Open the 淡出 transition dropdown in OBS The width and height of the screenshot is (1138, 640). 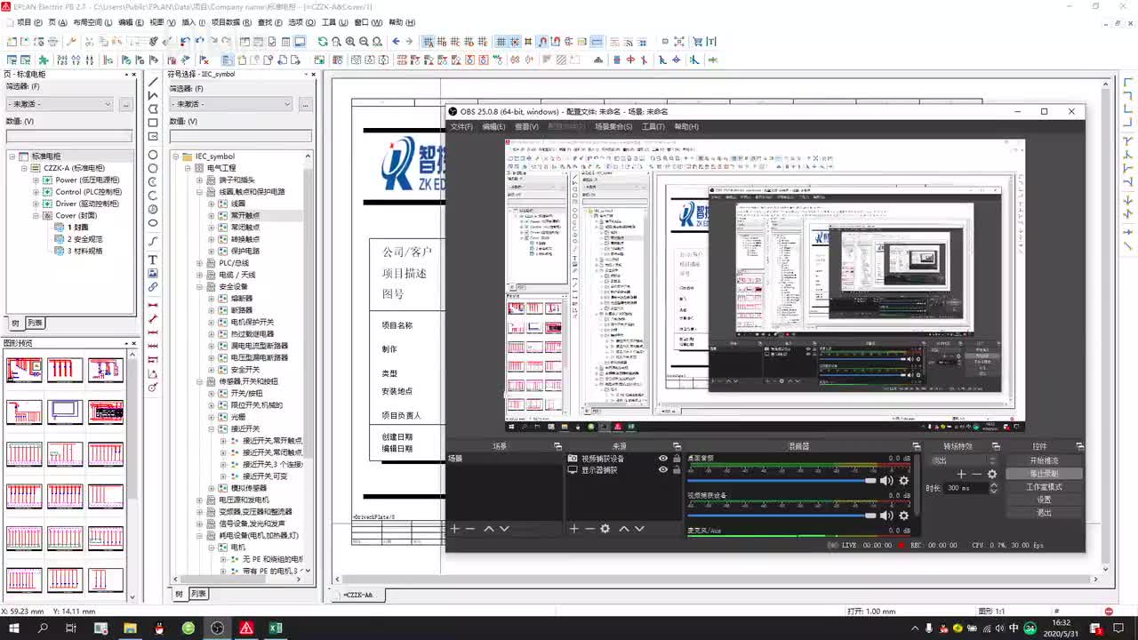click(965, 460)
